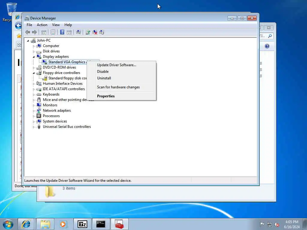Image resolution: width=307 pixels, height=230 pixels.
Task: Click the forward arrow in Device Manager toolbar
Action: [34, 32]
